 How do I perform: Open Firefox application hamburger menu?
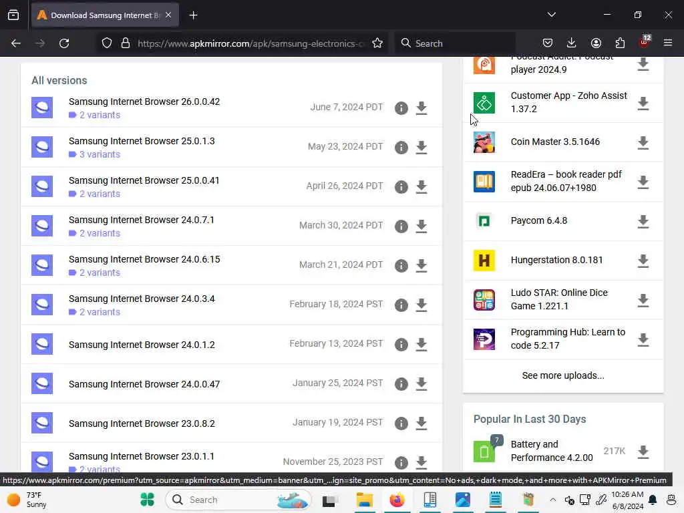668,43
